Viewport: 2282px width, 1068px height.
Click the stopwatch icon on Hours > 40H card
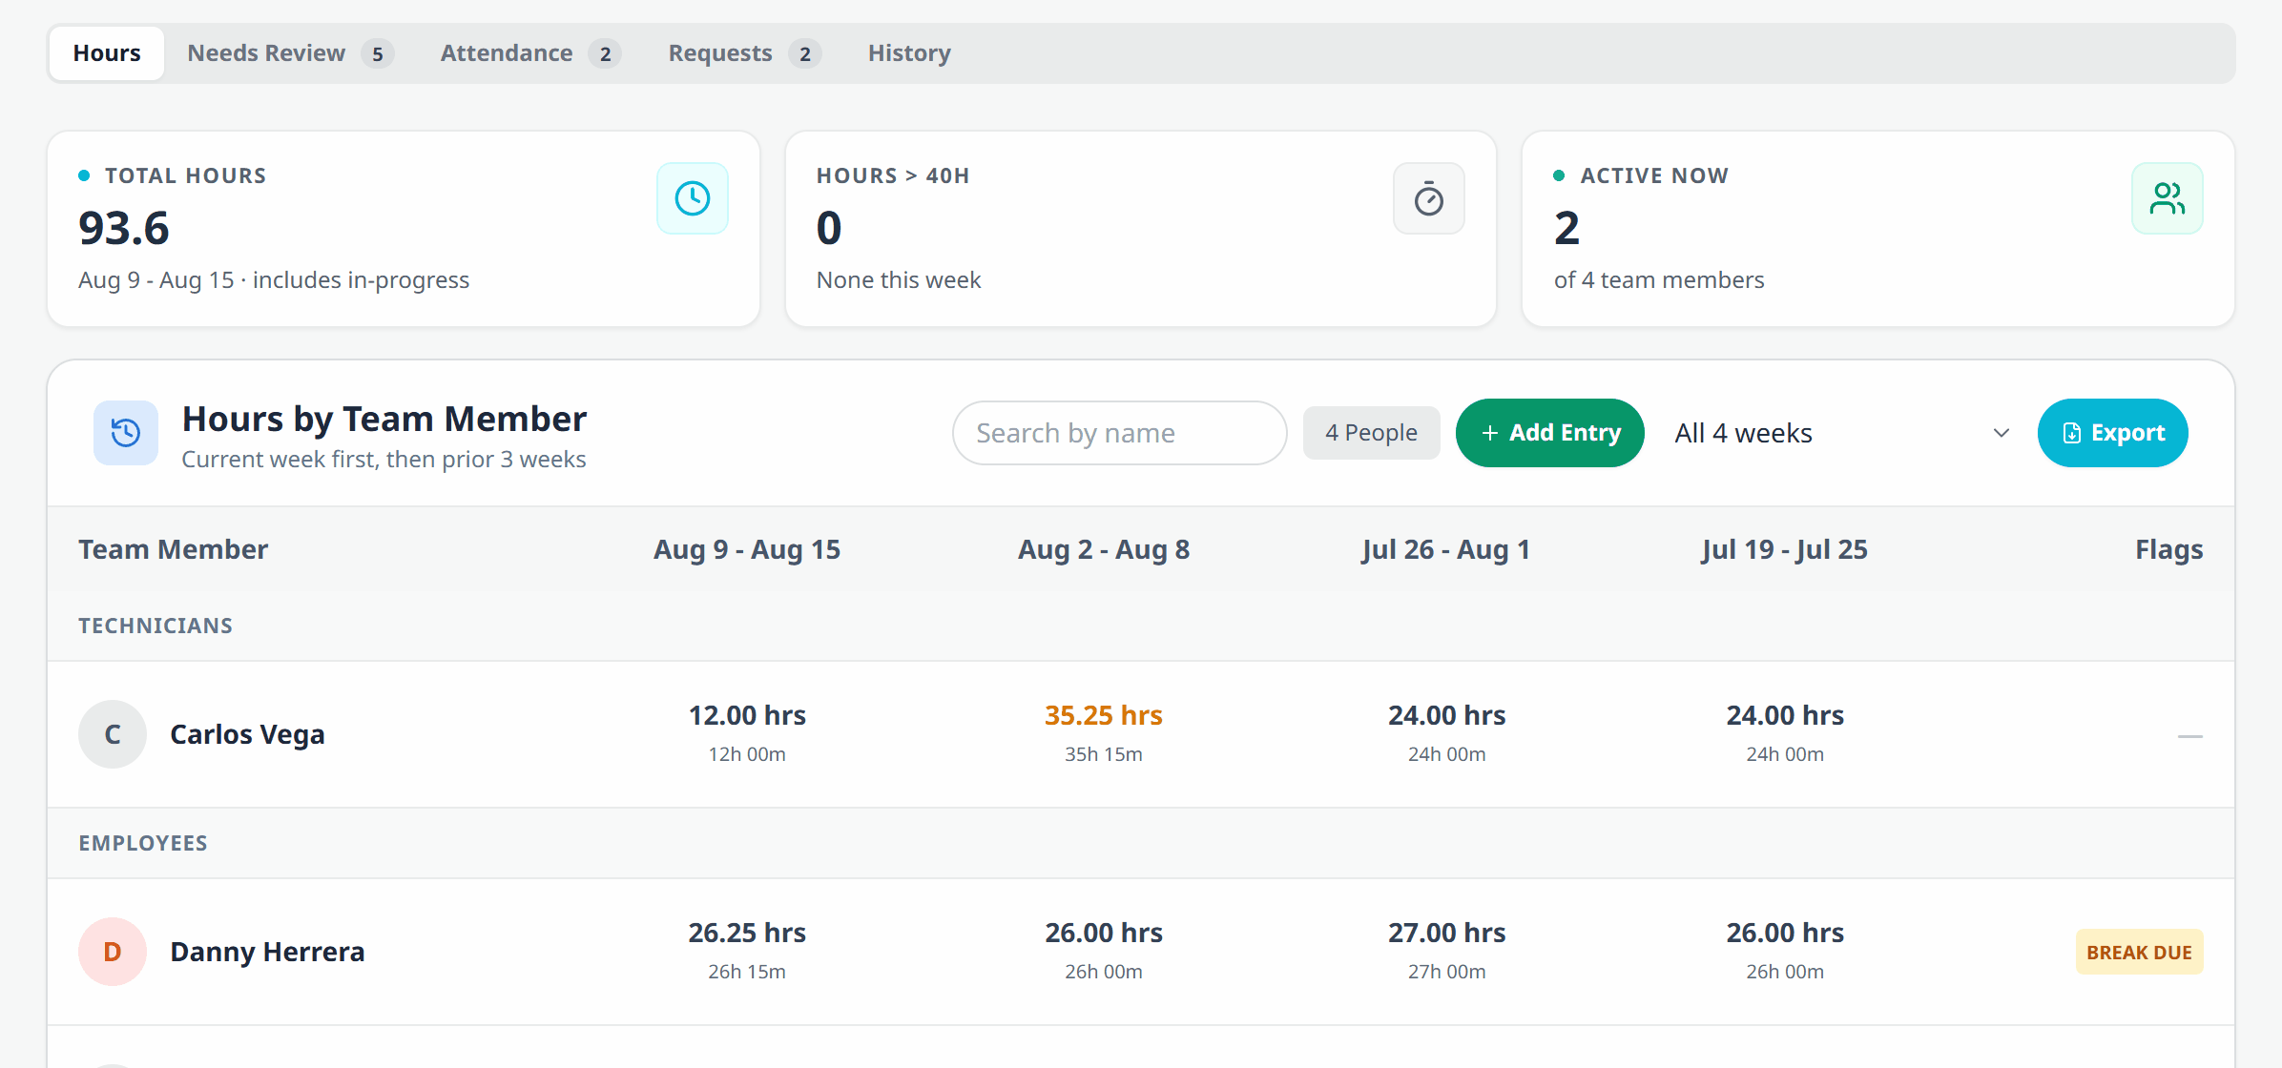coord(1429,198)
